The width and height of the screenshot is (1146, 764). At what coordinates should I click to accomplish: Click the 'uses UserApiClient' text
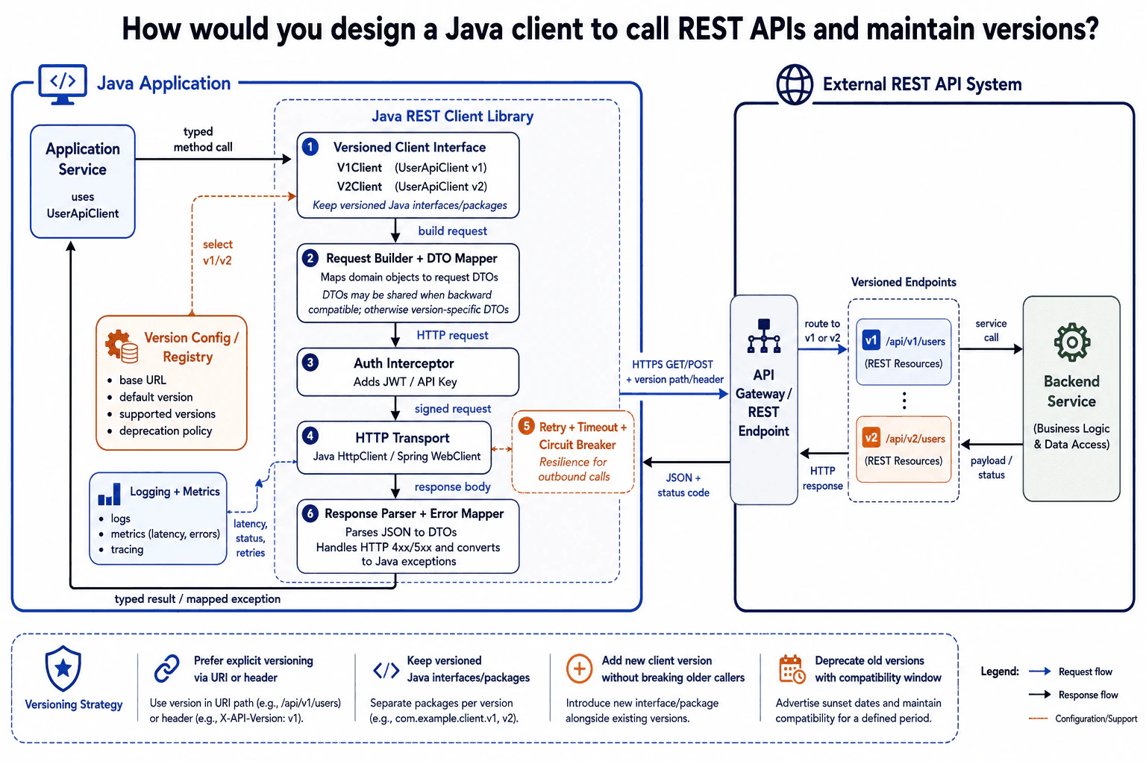pos(83,205)
